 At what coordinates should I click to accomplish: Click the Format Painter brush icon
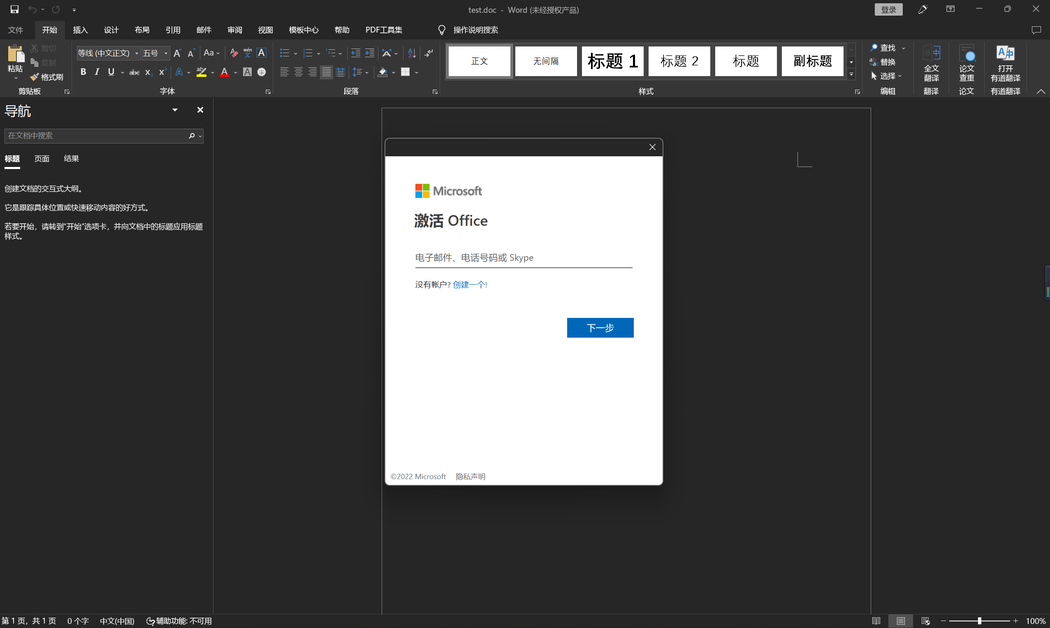(35, 77)
